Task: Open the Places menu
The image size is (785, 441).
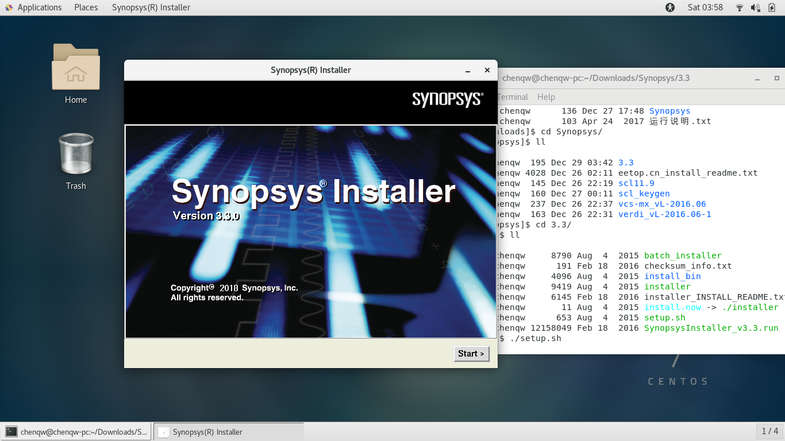Action: coord(86,7)
